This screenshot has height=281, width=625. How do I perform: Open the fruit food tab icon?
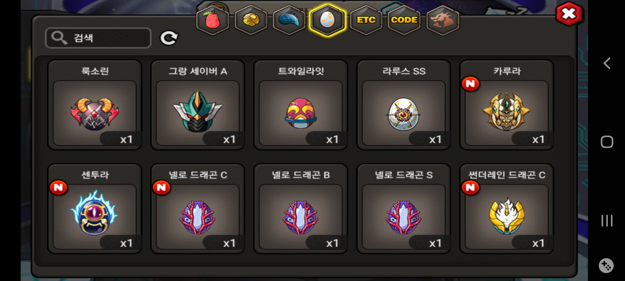[213, 20]
